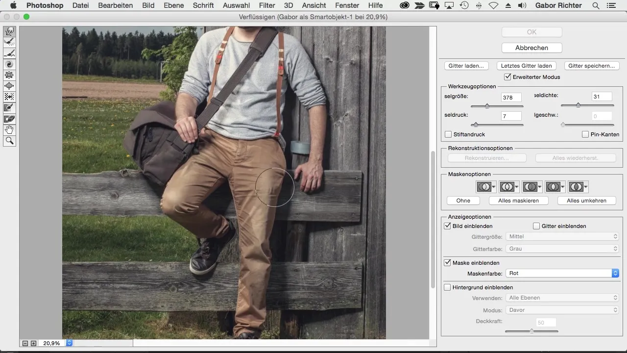
Task: Open the Bearbeiten menu
Action: (116, 5)
